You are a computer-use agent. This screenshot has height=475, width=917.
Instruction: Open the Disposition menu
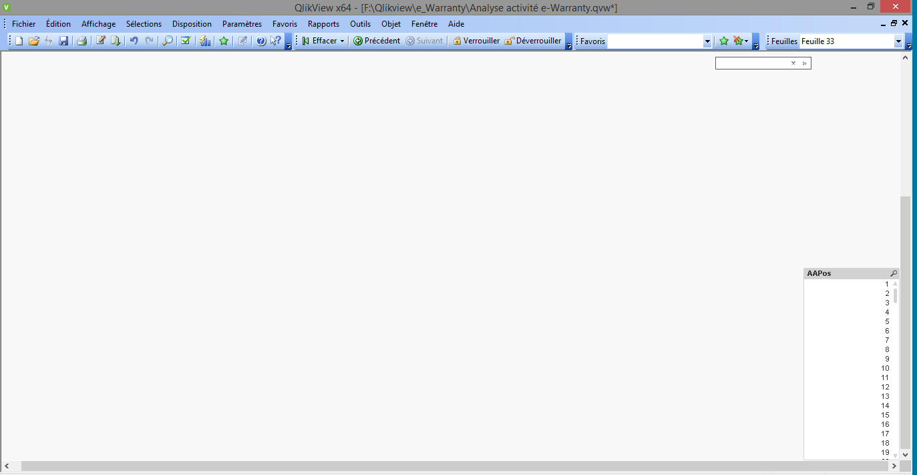point(192,23)
